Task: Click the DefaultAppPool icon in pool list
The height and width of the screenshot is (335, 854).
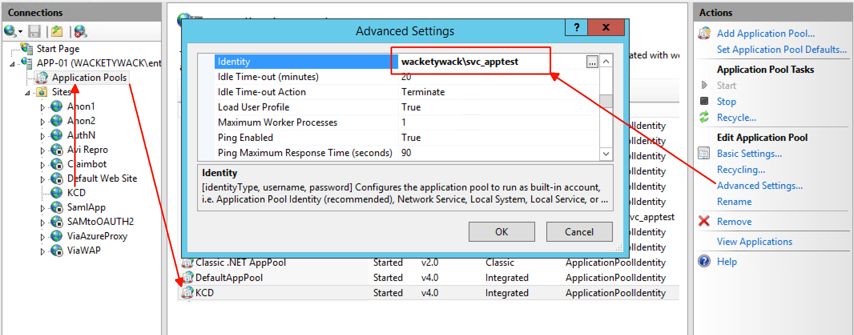Action: (187, 277)
